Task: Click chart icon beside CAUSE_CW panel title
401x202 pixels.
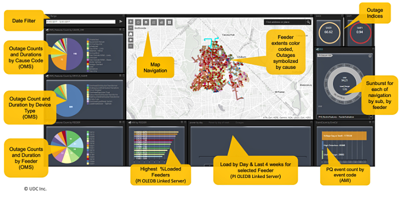Action: coord(47,30)
